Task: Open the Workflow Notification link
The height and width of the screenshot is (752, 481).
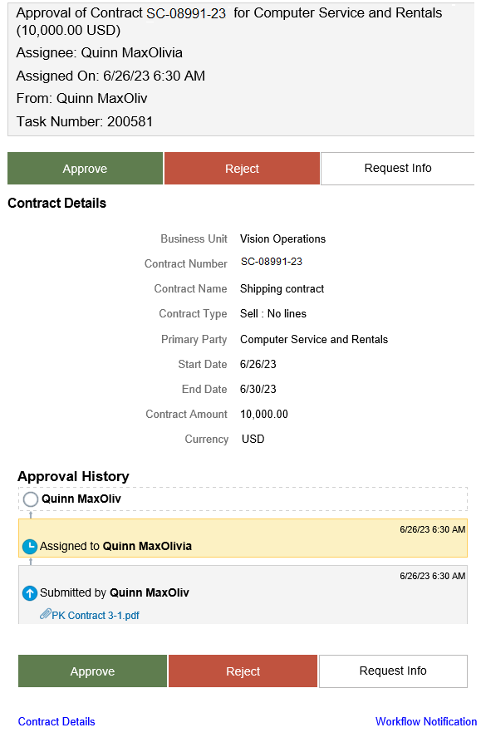Action: (426, 721)
